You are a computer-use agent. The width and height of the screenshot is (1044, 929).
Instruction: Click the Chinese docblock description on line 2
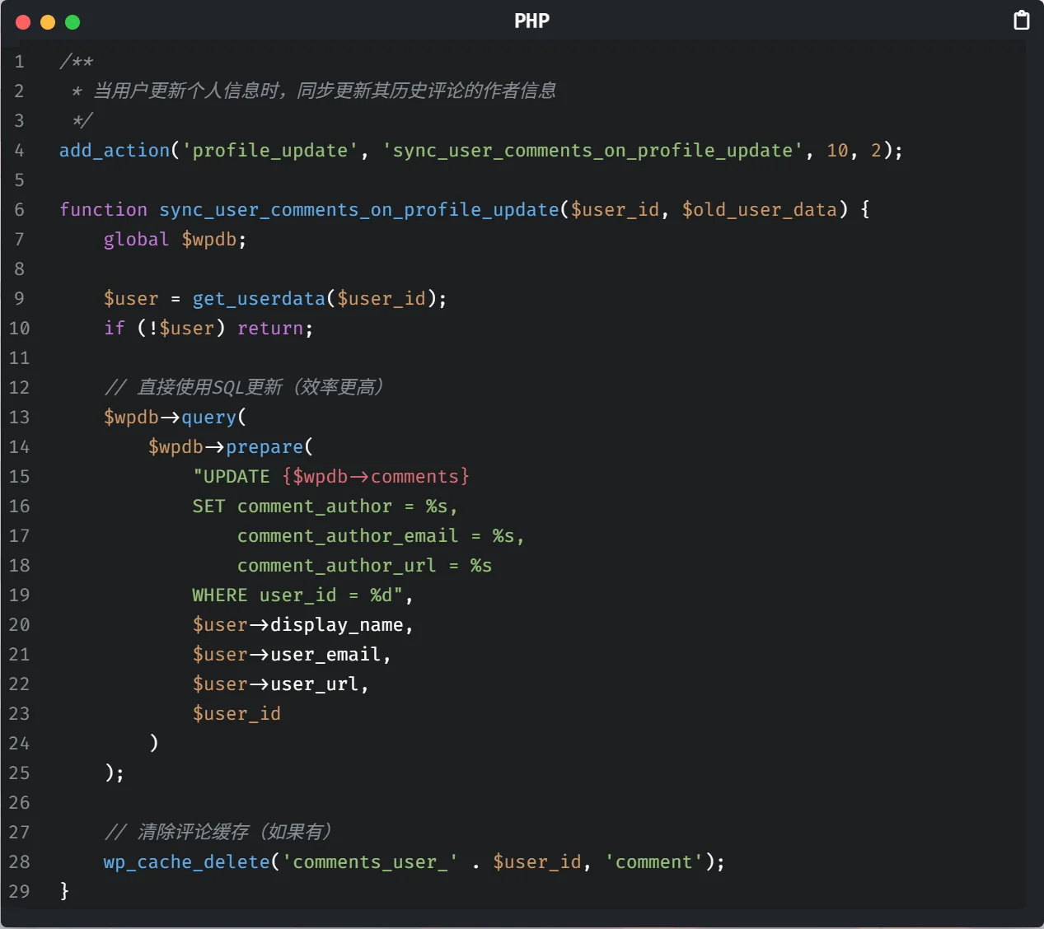click(324, 91)
